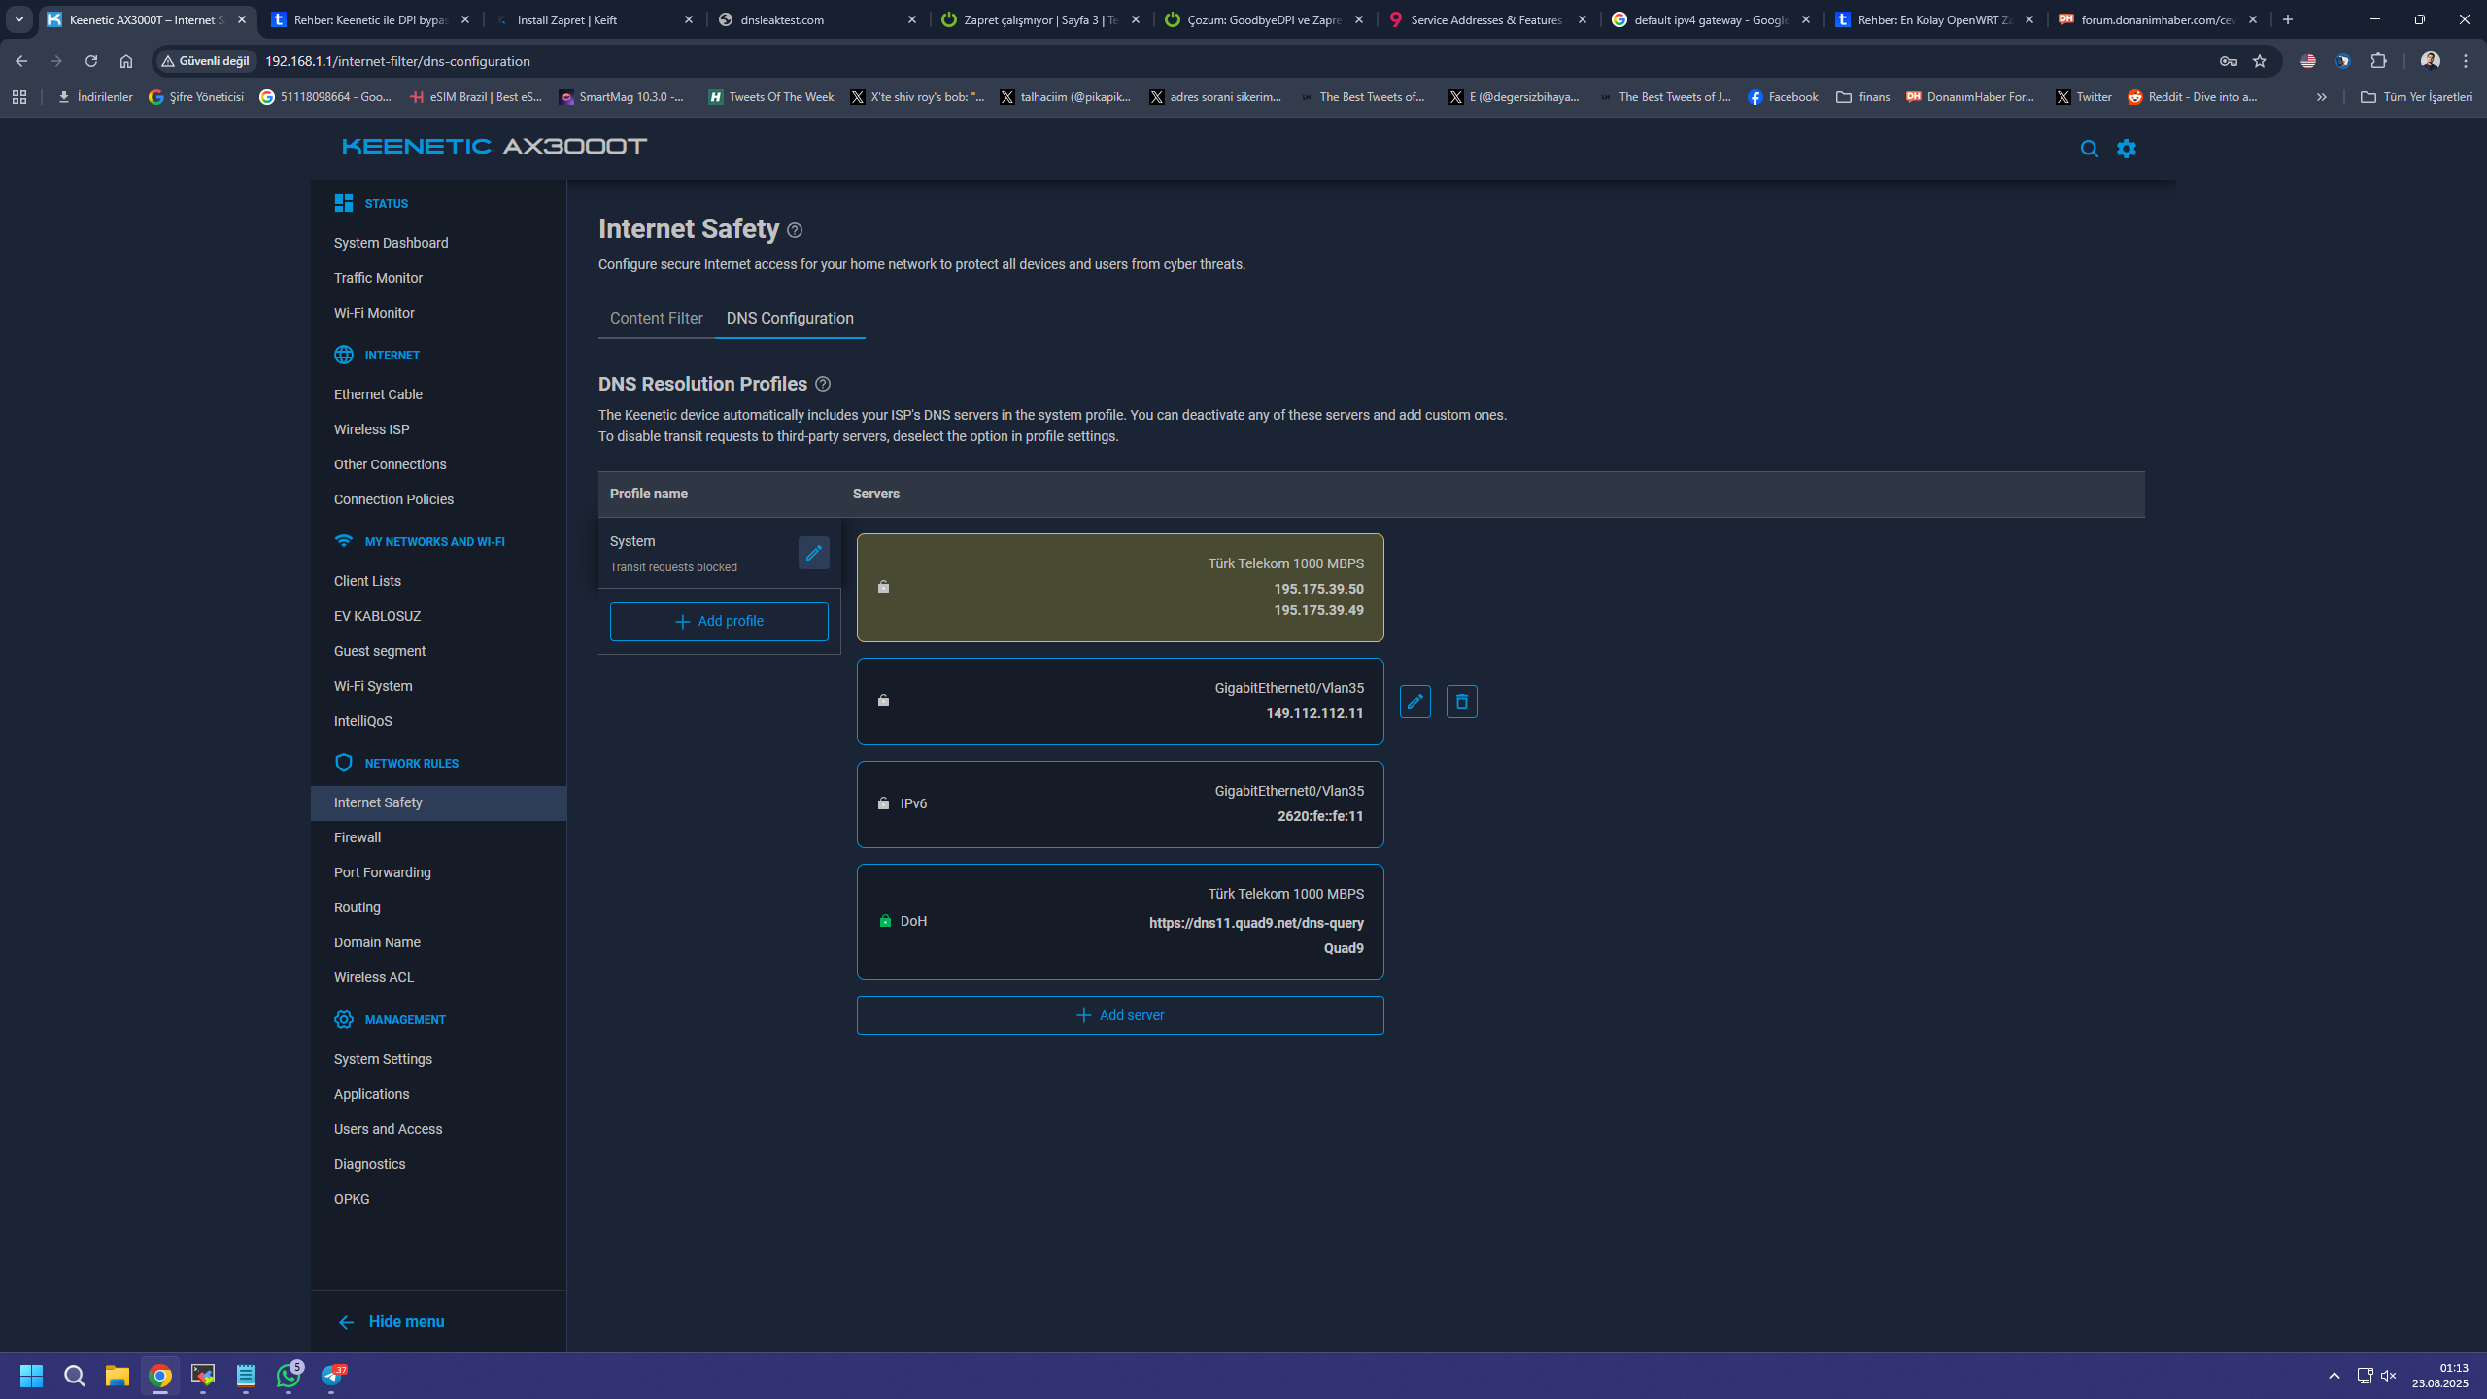Expand hidden bookmarks chevron
Viewport: 2487px width, 1399px height.
2321,97
